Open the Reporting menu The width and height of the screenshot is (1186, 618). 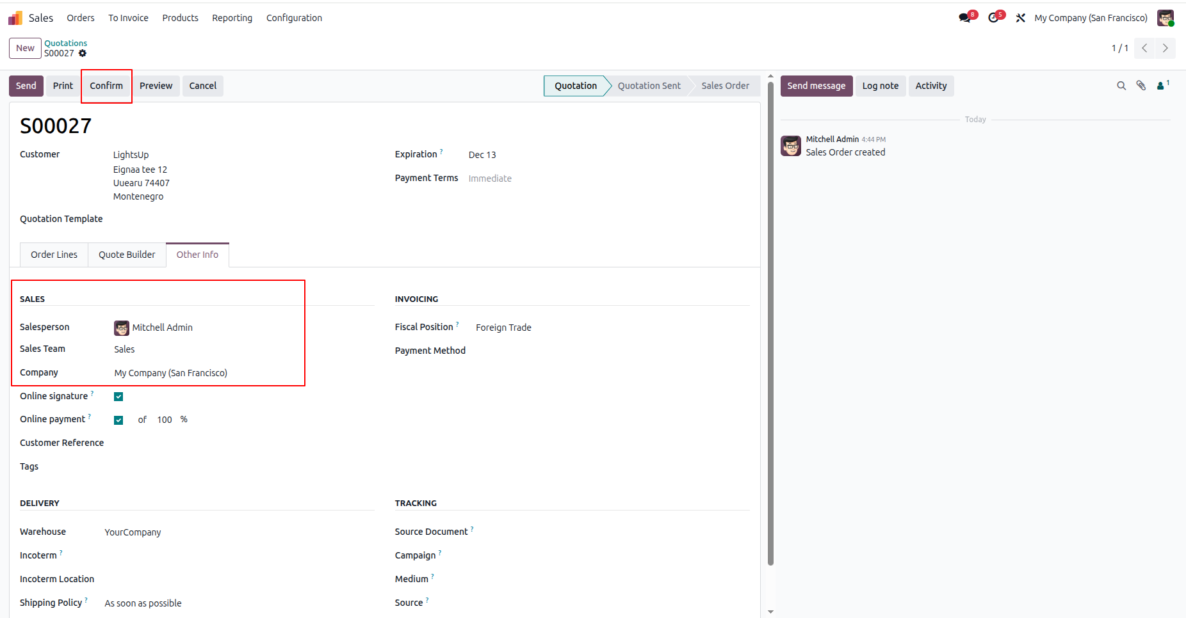(x=232, y=18)
